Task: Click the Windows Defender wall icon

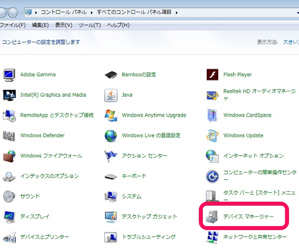Action: (x=9, y=136)
